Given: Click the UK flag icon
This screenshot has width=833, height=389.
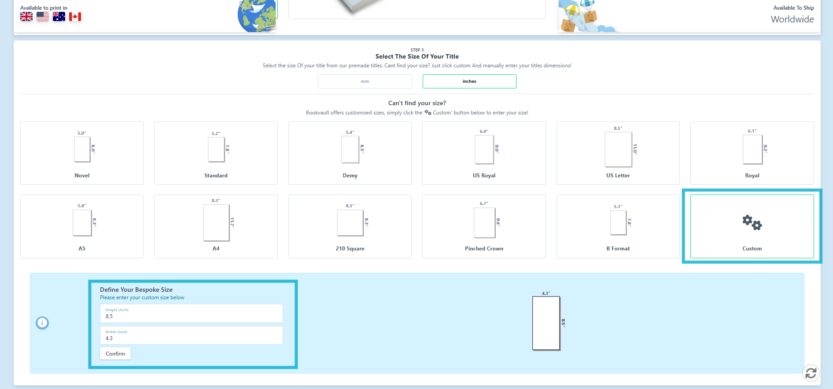Looking at the screenshot, I should pyautogui.click(x=26, y=17).
